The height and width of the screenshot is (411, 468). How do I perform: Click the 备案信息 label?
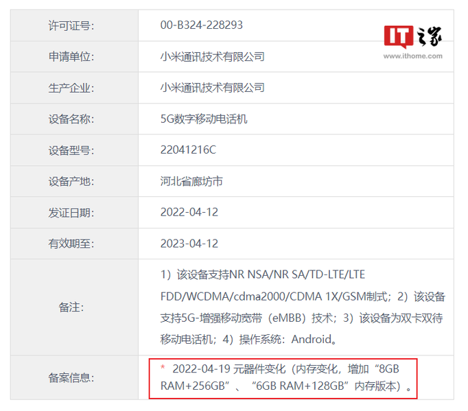pos(71,378)
